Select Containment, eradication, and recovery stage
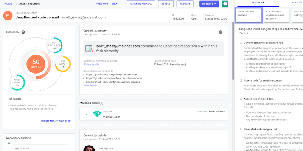Screen dimensions: 303x151 click(277, 15)
